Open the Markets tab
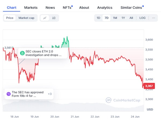The width and height of the screenshot is (161, 123). [x=31, y=7]
